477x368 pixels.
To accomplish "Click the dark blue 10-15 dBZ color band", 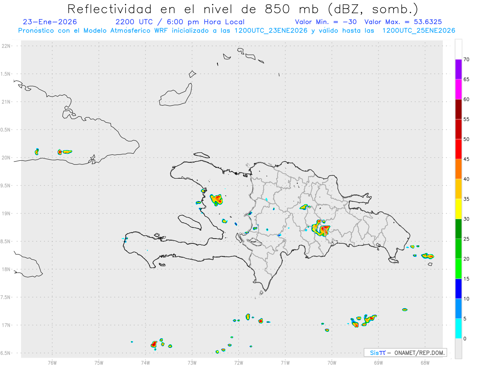I will pos(458,289).
